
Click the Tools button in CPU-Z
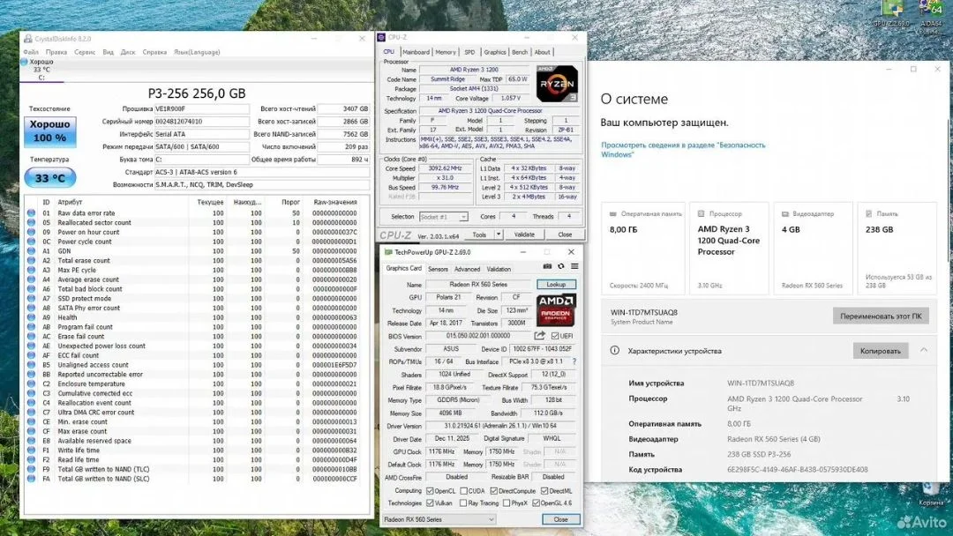pyautogui.click(x=479, y=234)
